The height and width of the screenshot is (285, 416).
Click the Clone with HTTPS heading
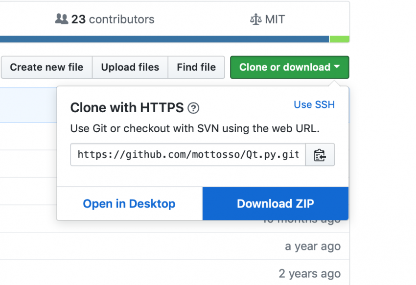[x=127, y=108]
